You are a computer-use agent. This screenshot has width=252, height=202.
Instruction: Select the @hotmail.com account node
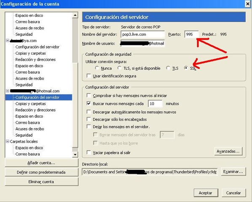35,91
